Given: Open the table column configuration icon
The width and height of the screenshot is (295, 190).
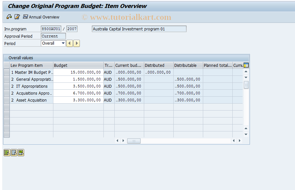Looking at the screenshot, I should tap(246, 65).
